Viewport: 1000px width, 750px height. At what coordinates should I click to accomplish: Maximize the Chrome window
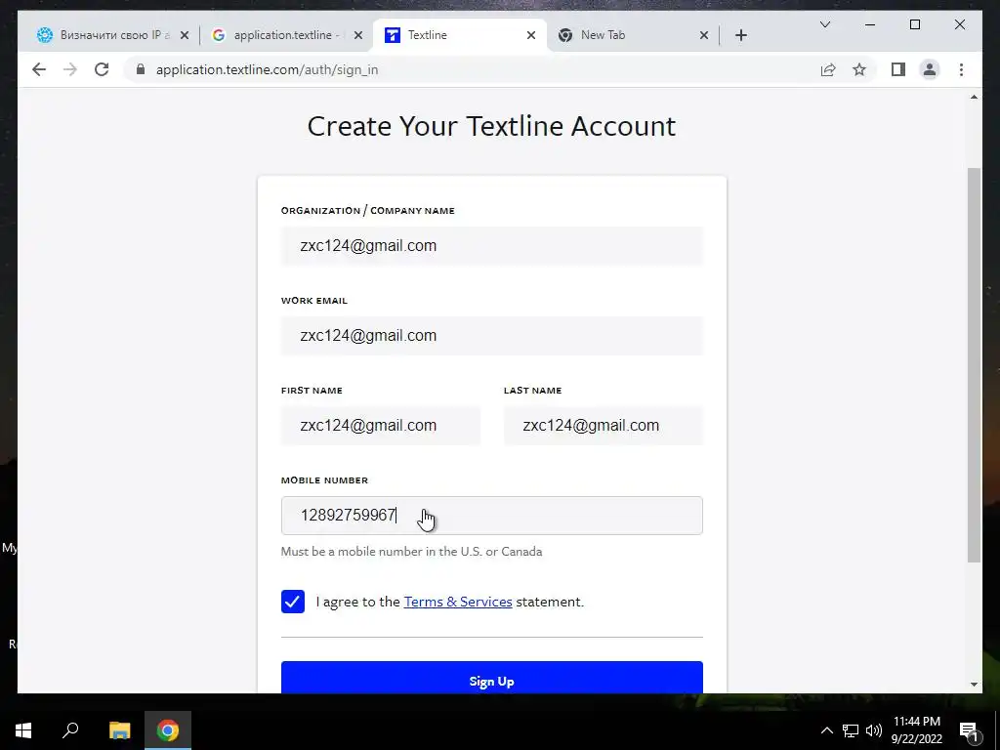914,24
